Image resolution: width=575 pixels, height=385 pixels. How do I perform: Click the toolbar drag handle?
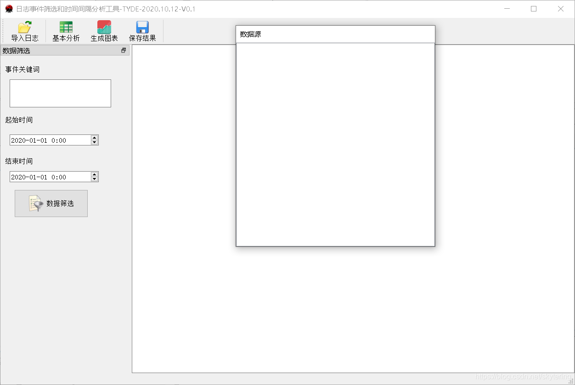(x=3, y=32)
